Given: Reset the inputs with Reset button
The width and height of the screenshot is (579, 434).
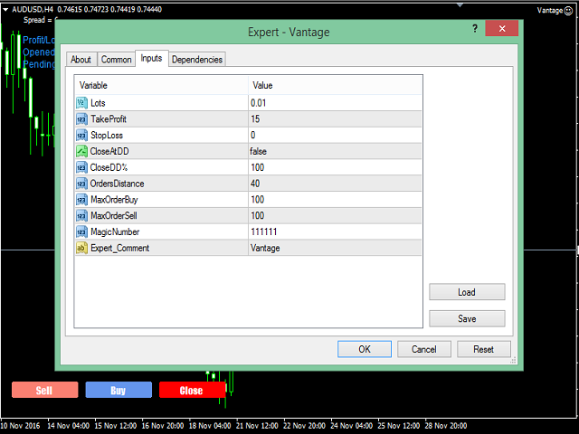Looking at the screenshot, I should [483, 349].
